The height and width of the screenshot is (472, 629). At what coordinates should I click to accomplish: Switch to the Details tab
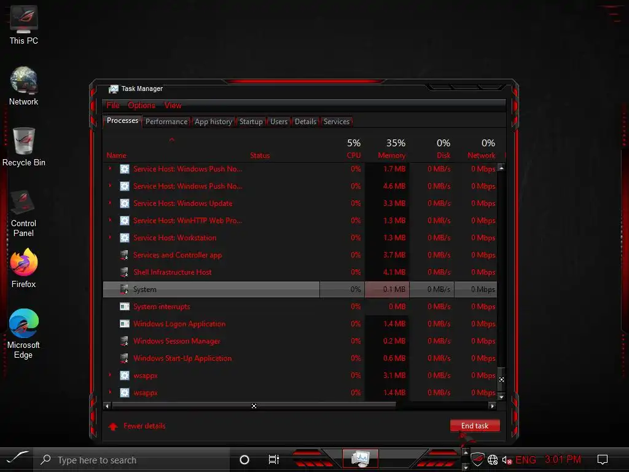[x=306, y=122]
